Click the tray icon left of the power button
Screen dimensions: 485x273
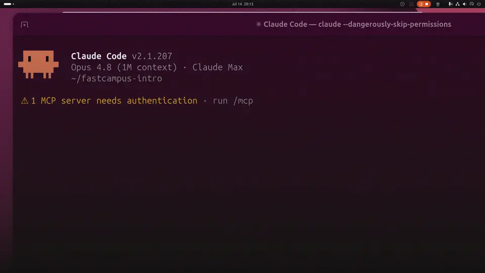pyautogui.click(x=472, y=4)
